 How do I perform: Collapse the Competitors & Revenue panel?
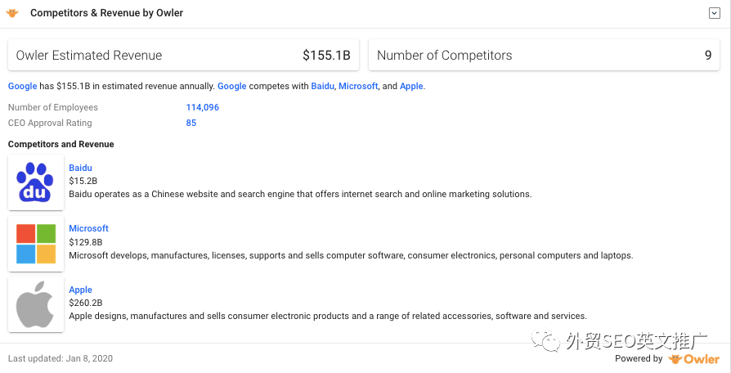(714, 13)
